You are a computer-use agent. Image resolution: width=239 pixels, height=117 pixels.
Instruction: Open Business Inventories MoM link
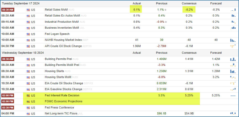coord(62,28)
